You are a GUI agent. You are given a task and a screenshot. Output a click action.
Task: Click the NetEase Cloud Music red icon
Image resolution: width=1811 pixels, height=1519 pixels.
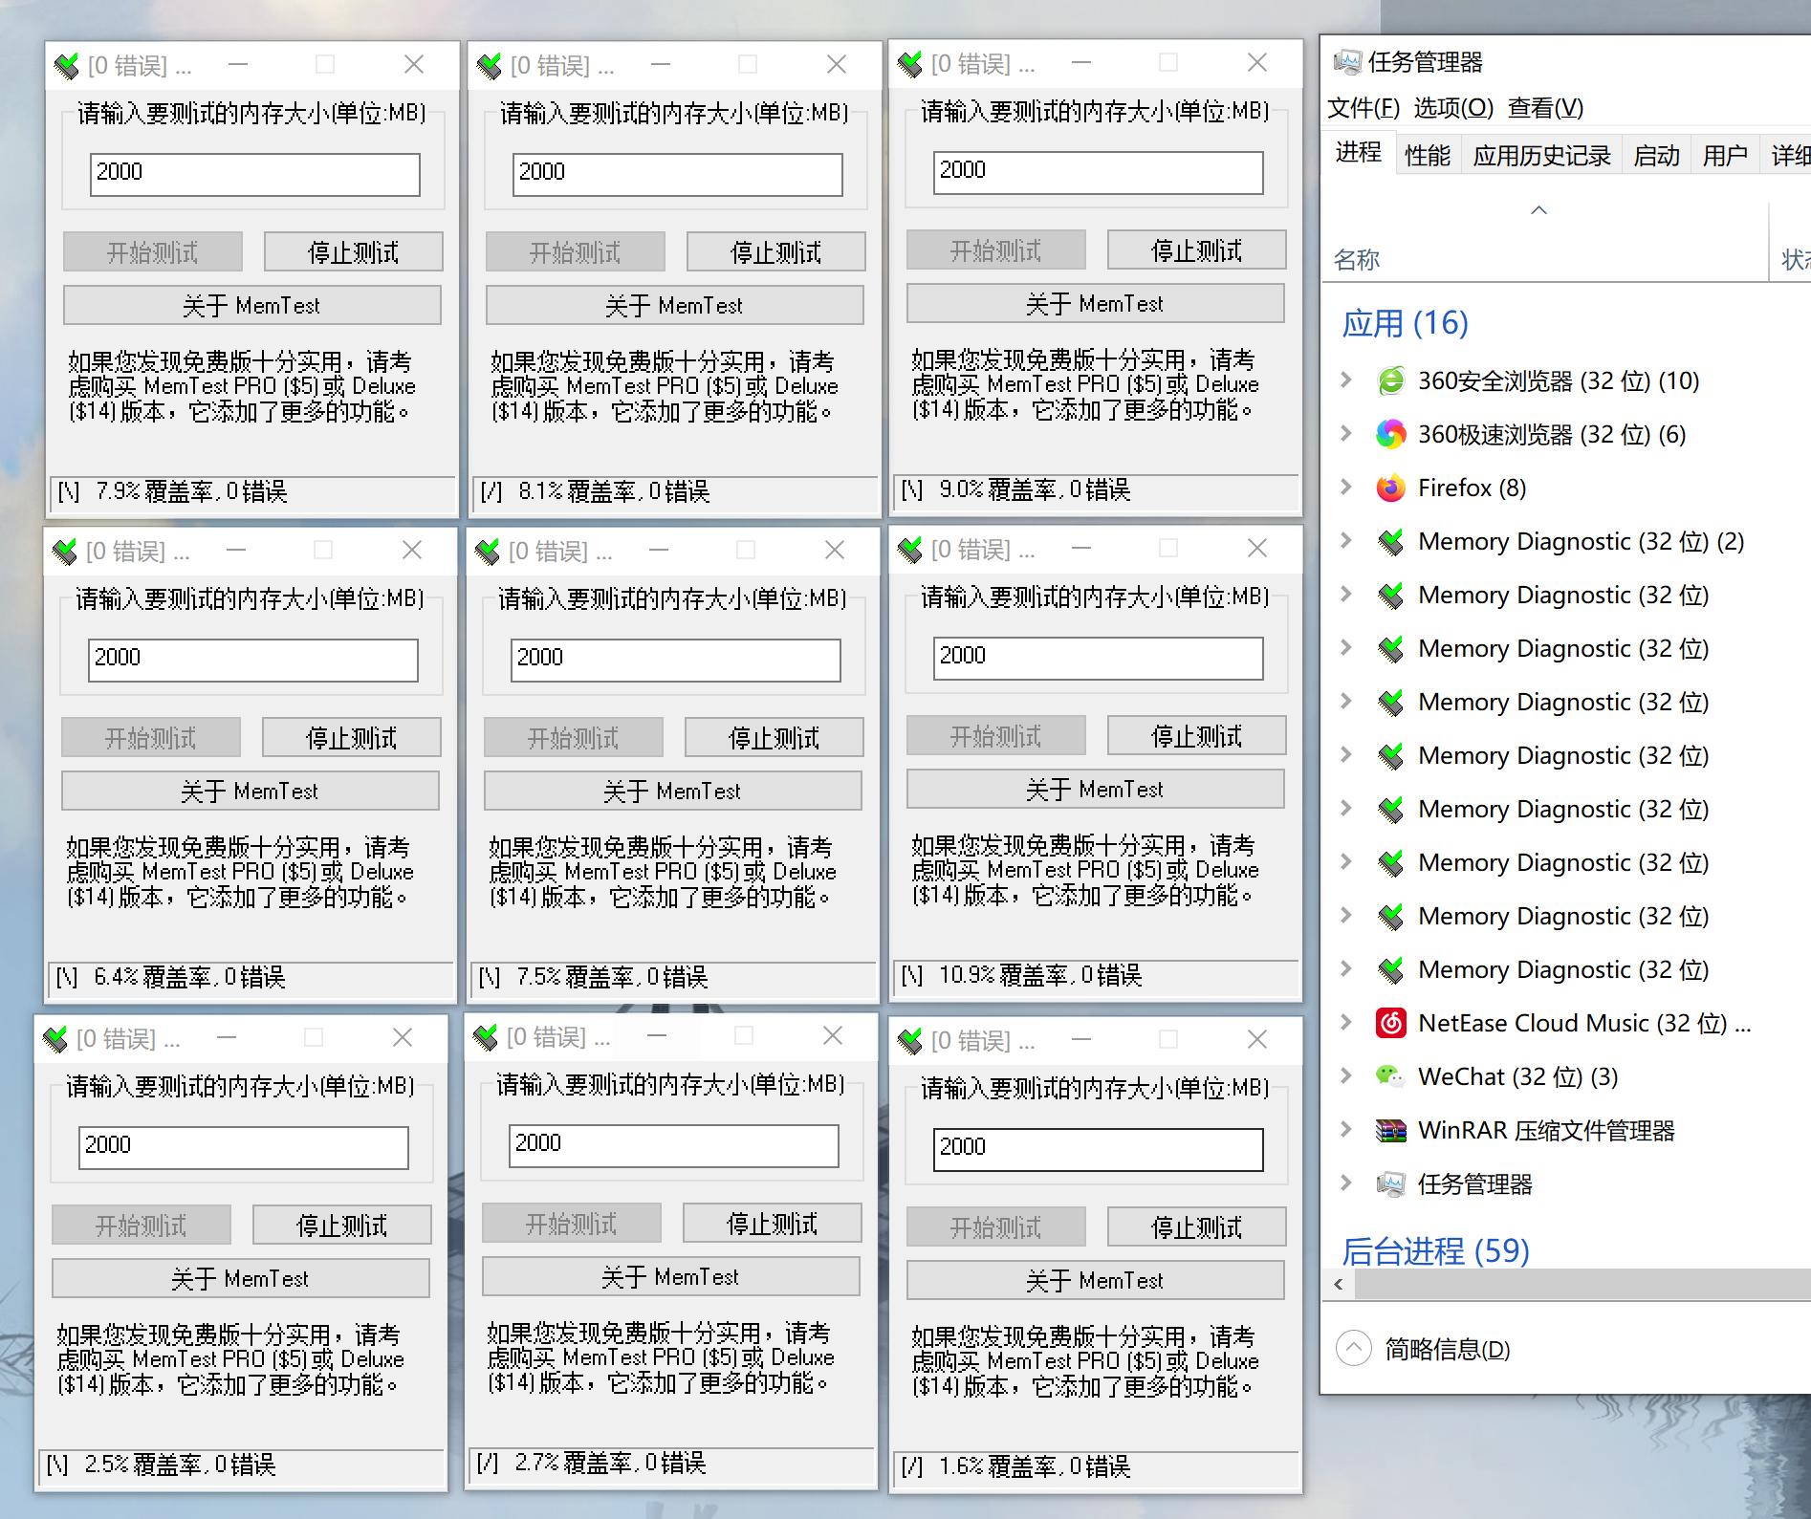click(1390, 1024)
